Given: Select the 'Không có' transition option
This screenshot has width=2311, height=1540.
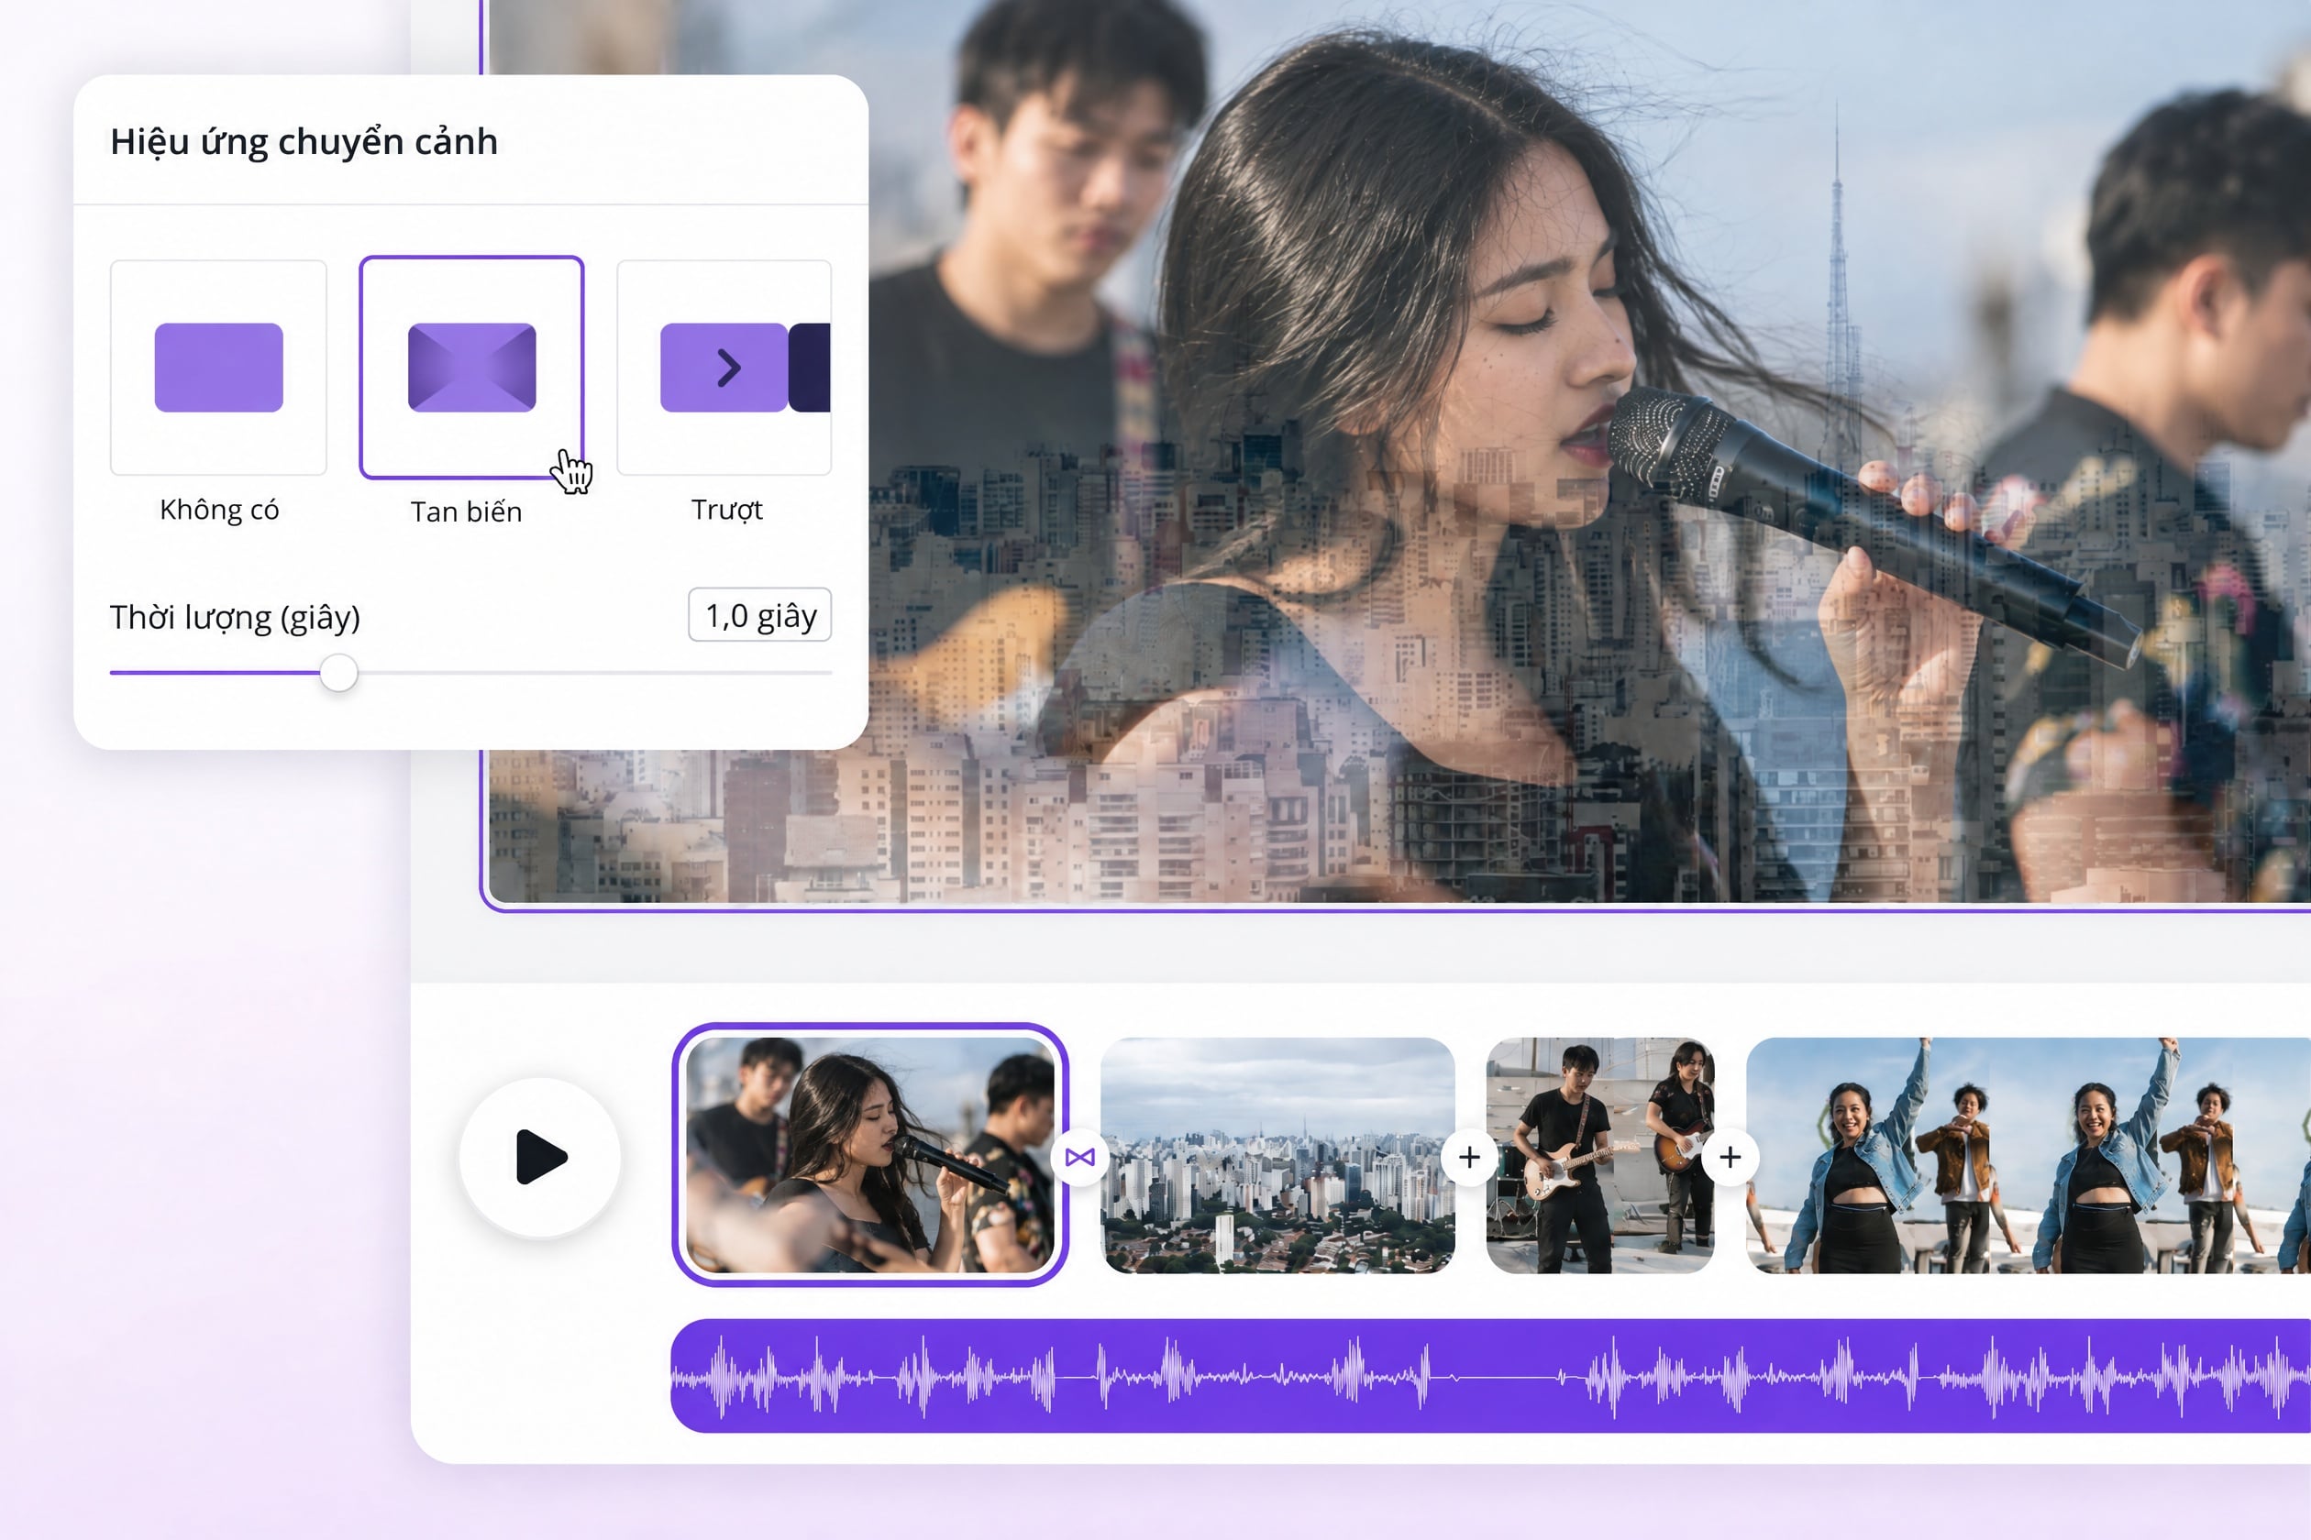Looking at the screenshot, I should point(218,368).
